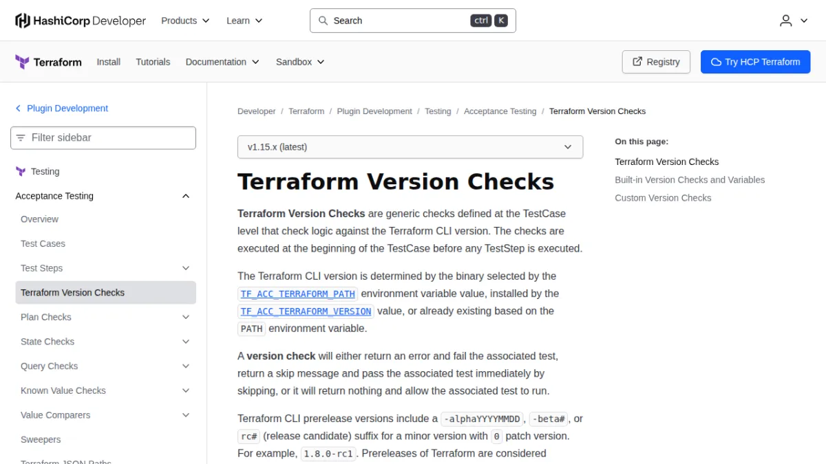
Task: Go to the Install page
Action: [x=109, y=62]
